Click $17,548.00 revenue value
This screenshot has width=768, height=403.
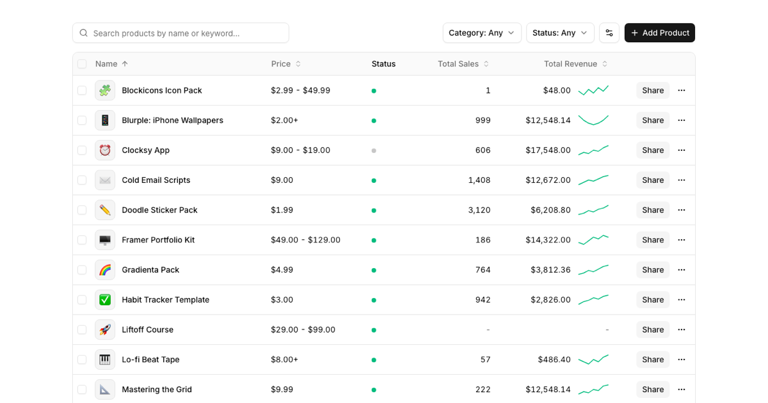point(548,150)
